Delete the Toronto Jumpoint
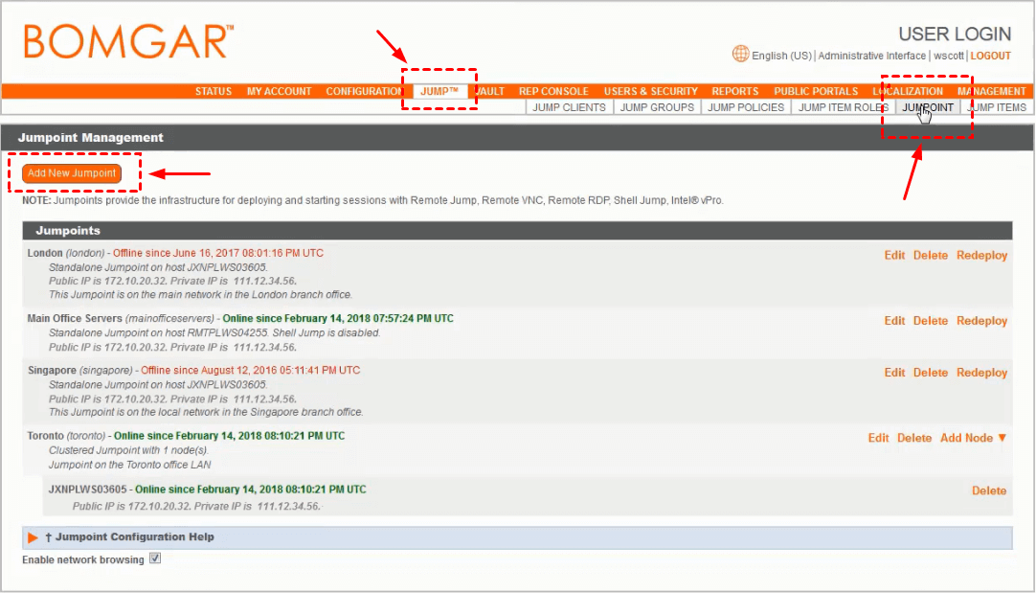Viewport: 1036px width, 593px height. pos(914,438)
